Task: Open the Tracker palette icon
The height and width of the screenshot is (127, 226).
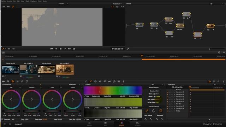Action: click(100, 81)
